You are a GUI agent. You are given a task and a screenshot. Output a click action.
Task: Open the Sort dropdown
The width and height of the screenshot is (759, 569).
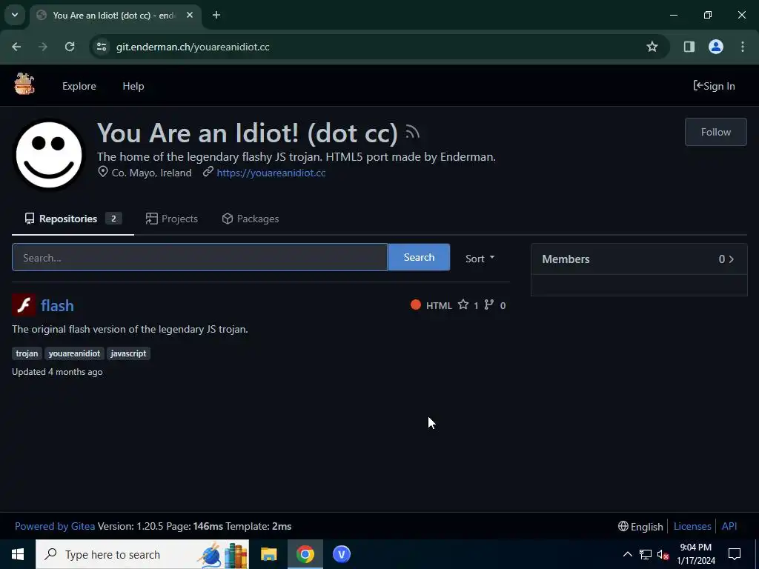(x=480, y=258)
